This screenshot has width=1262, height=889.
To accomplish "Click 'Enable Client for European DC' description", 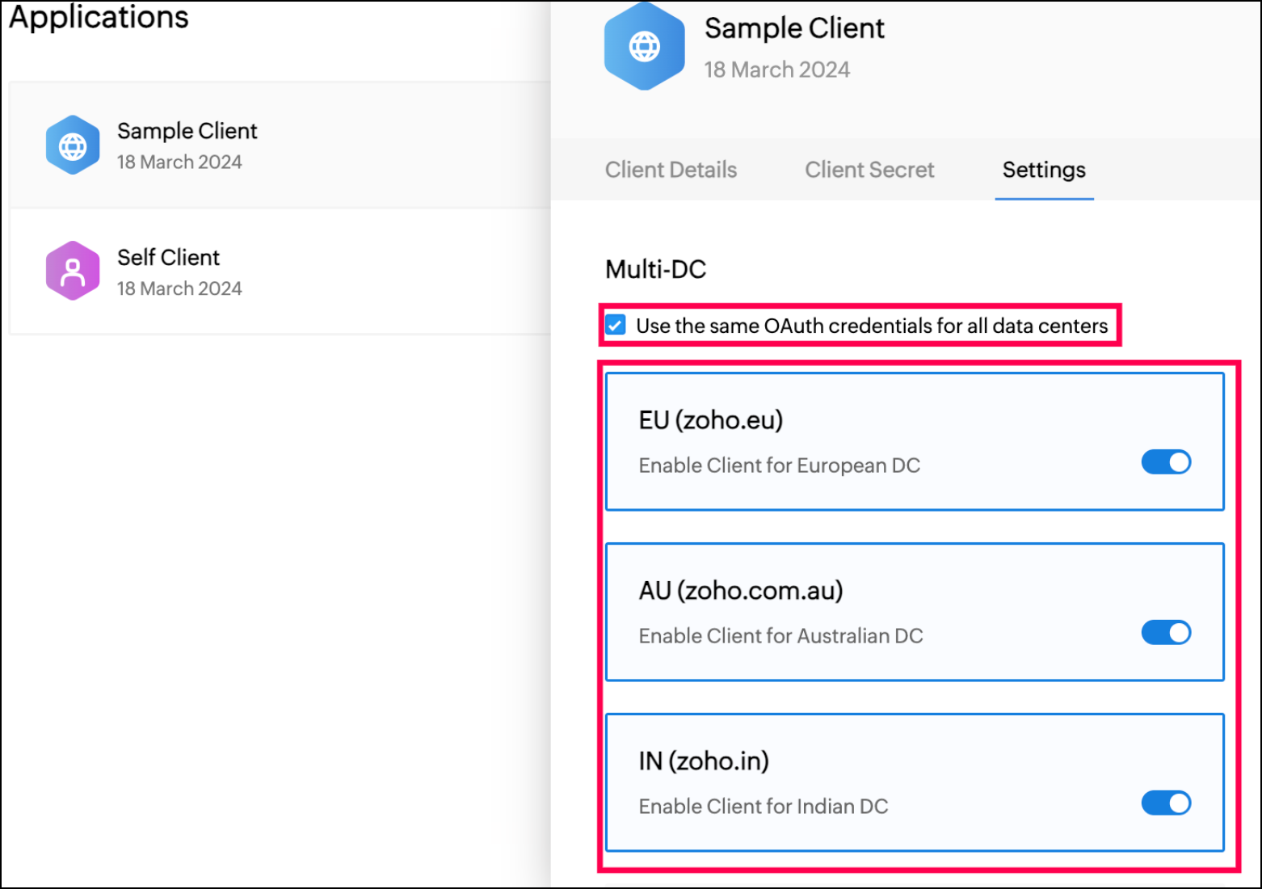I will pyautogui.click(x=779, y=466).
